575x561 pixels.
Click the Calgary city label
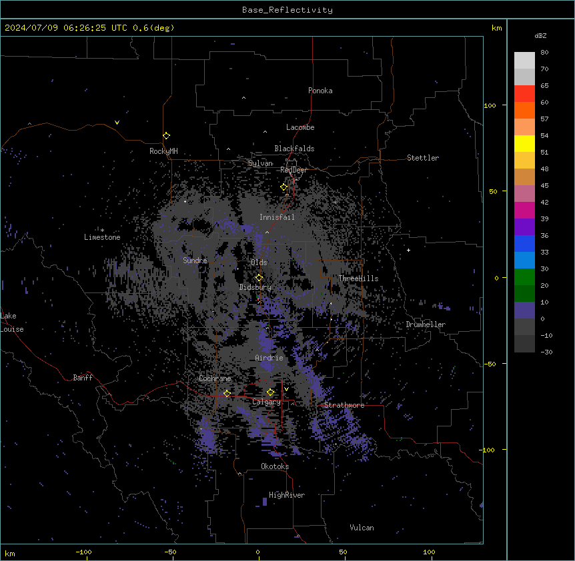(x=266, y=402)
